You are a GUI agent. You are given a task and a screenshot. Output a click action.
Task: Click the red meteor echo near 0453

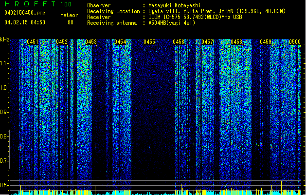click(95, 146)
